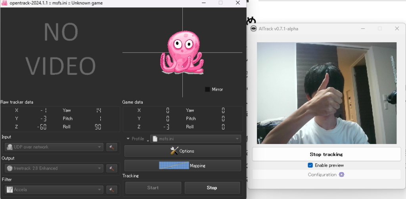Open the msfs.ini profile selector
The image size is (406, 199).
(195, 139)
